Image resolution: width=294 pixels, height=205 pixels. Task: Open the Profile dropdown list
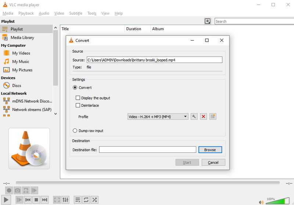tap(158, 117)
